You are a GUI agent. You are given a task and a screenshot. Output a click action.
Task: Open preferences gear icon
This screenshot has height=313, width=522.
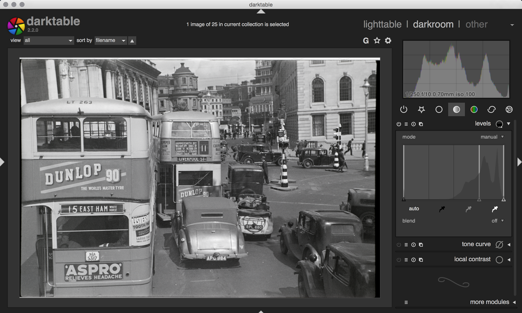[388, 40]
